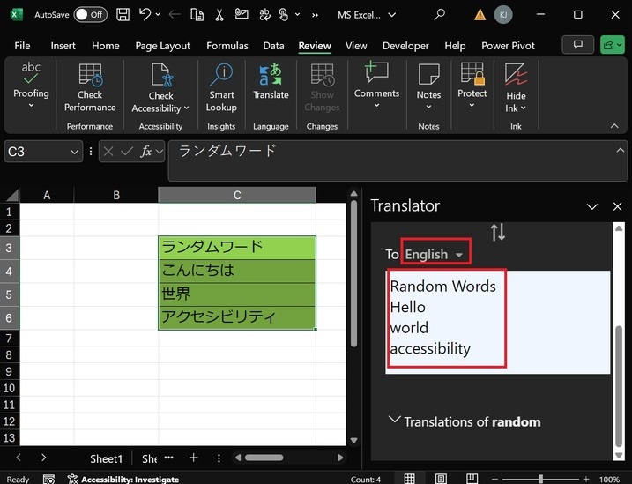
Task: Open the Protect dropdown menu
Action: tap(472, 105)
